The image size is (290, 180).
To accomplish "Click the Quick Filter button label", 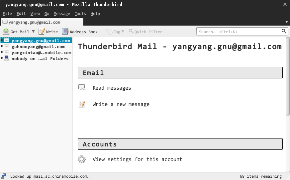I will [x=148, y=32].
